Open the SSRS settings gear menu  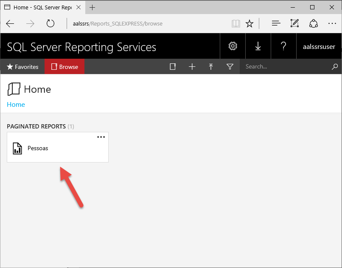pos(233,46)
